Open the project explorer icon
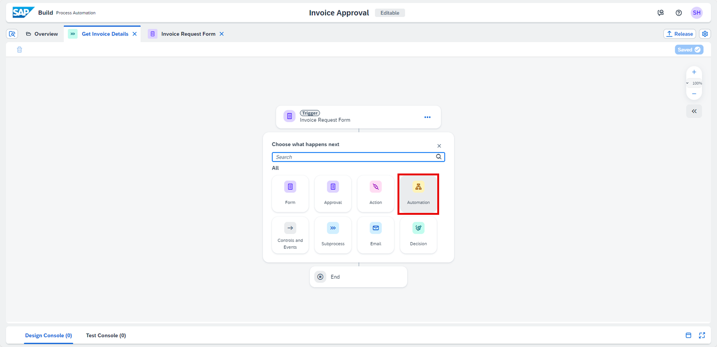Screen dimensions: 717x347 tap(12, 34)
